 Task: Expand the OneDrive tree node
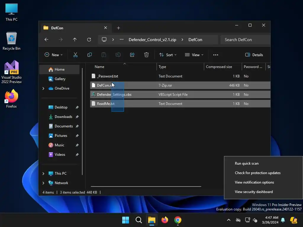(43, 88)
